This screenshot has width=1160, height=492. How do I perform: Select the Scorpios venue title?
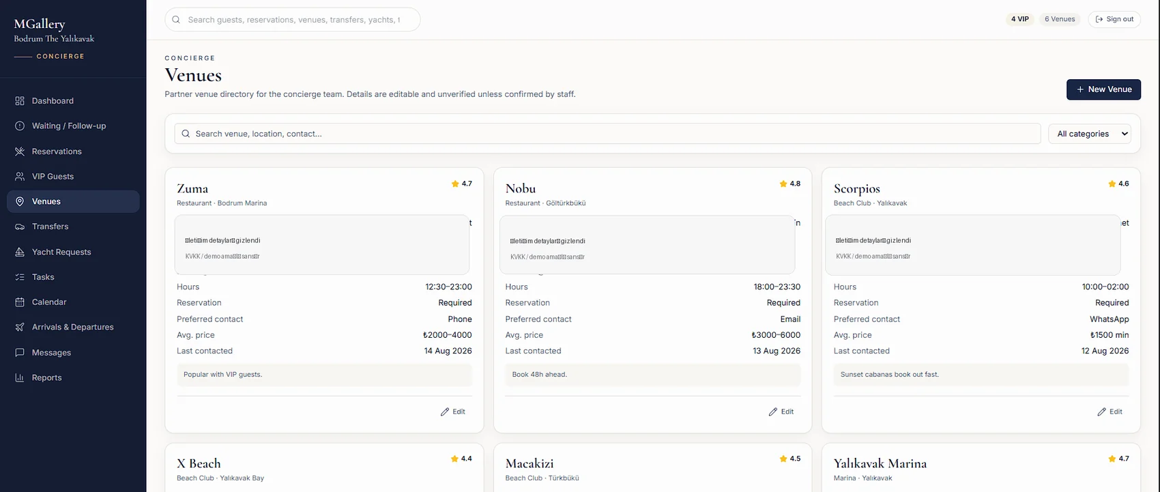(x=857, y=189)
